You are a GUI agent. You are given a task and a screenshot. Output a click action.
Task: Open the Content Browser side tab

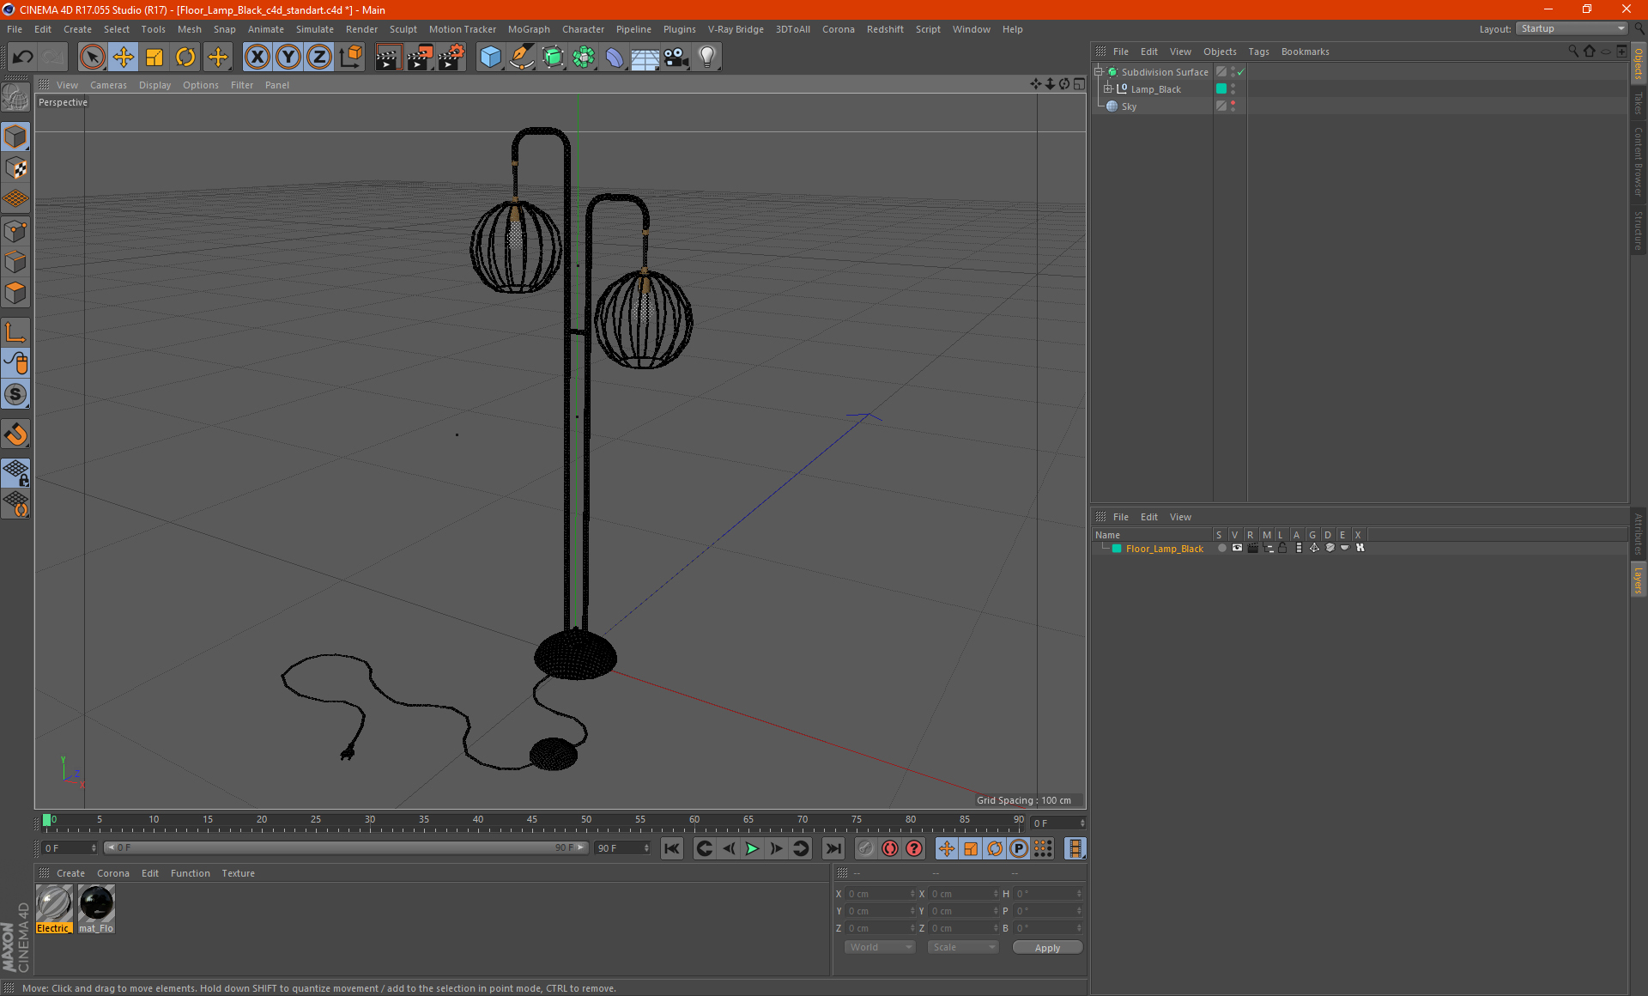pos(1639,162)
